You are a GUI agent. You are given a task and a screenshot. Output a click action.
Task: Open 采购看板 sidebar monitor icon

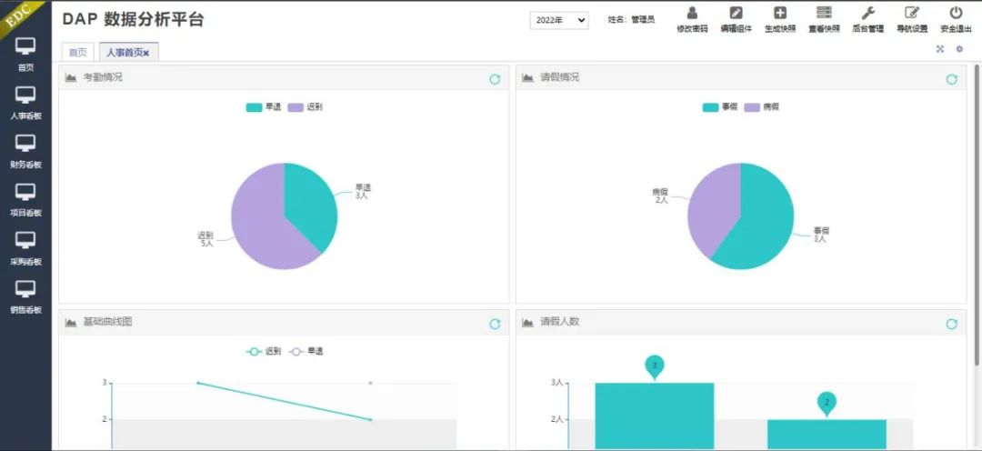[25, 241]
